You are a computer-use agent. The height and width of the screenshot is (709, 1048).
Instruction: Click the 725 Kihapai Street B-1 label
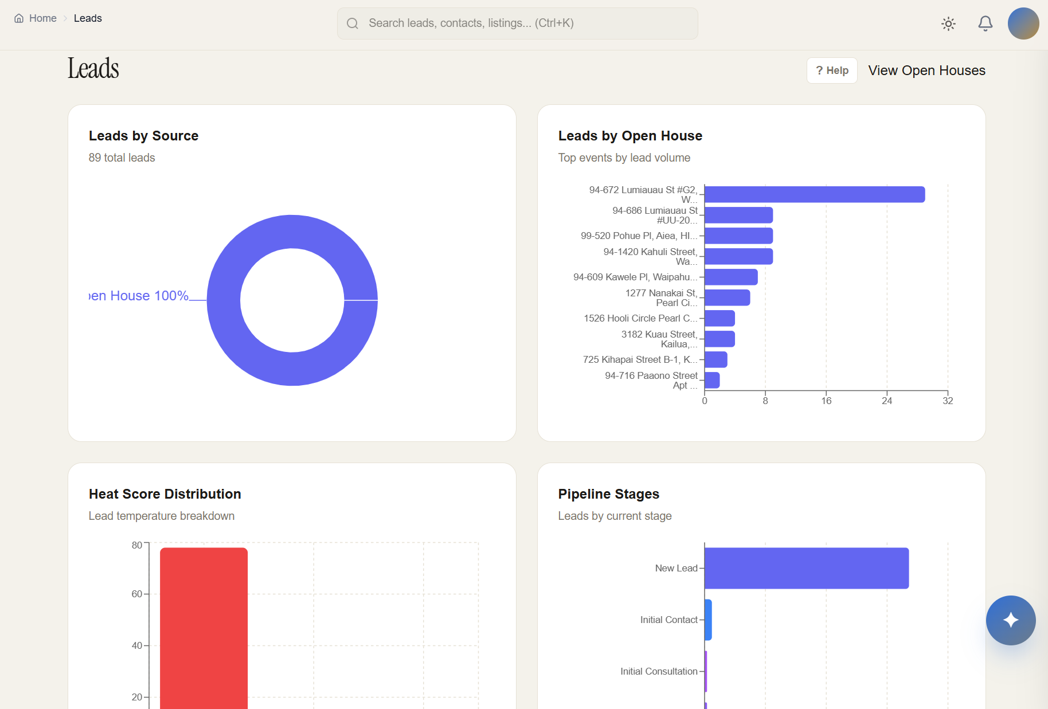[640, 359]
